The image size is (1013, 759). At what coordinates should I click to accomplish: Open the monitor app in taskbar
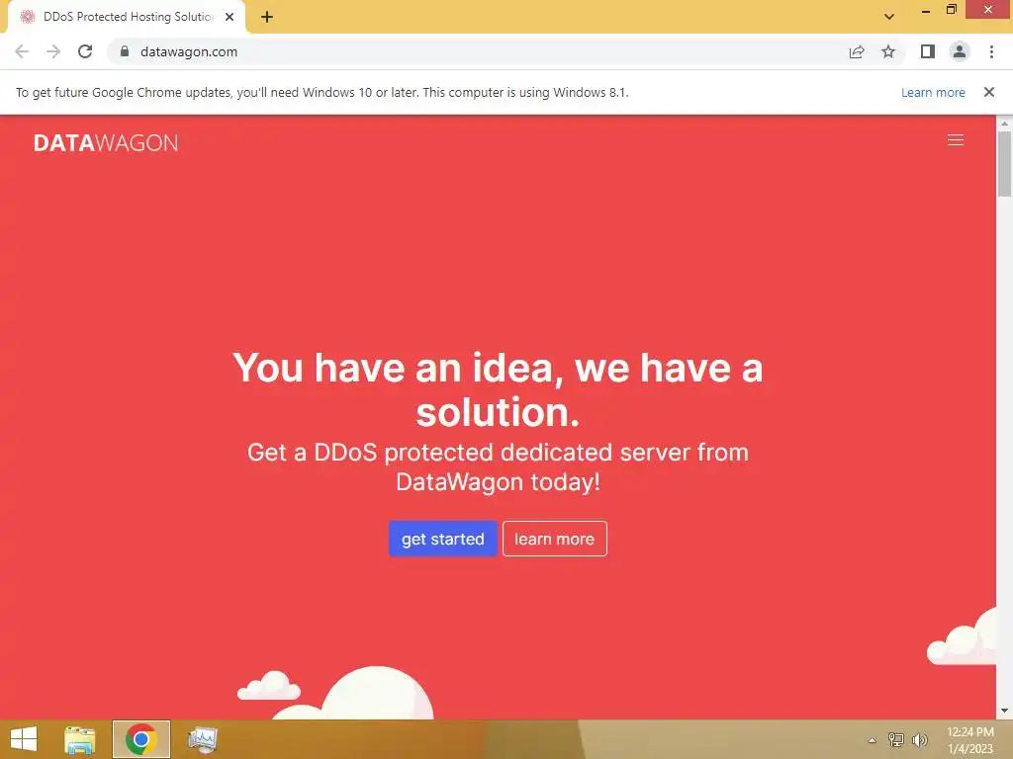202,739
